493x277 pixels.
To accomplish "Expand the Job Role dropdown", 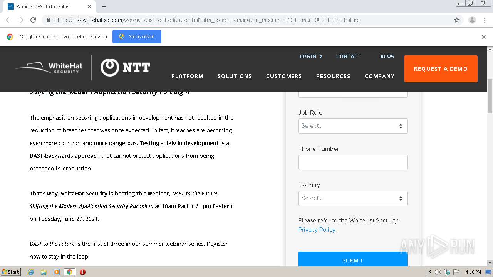I will [353, 126].
